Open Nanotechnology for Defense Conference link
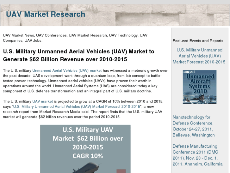The width and height of the screenshot is (230, 173). 194,126
